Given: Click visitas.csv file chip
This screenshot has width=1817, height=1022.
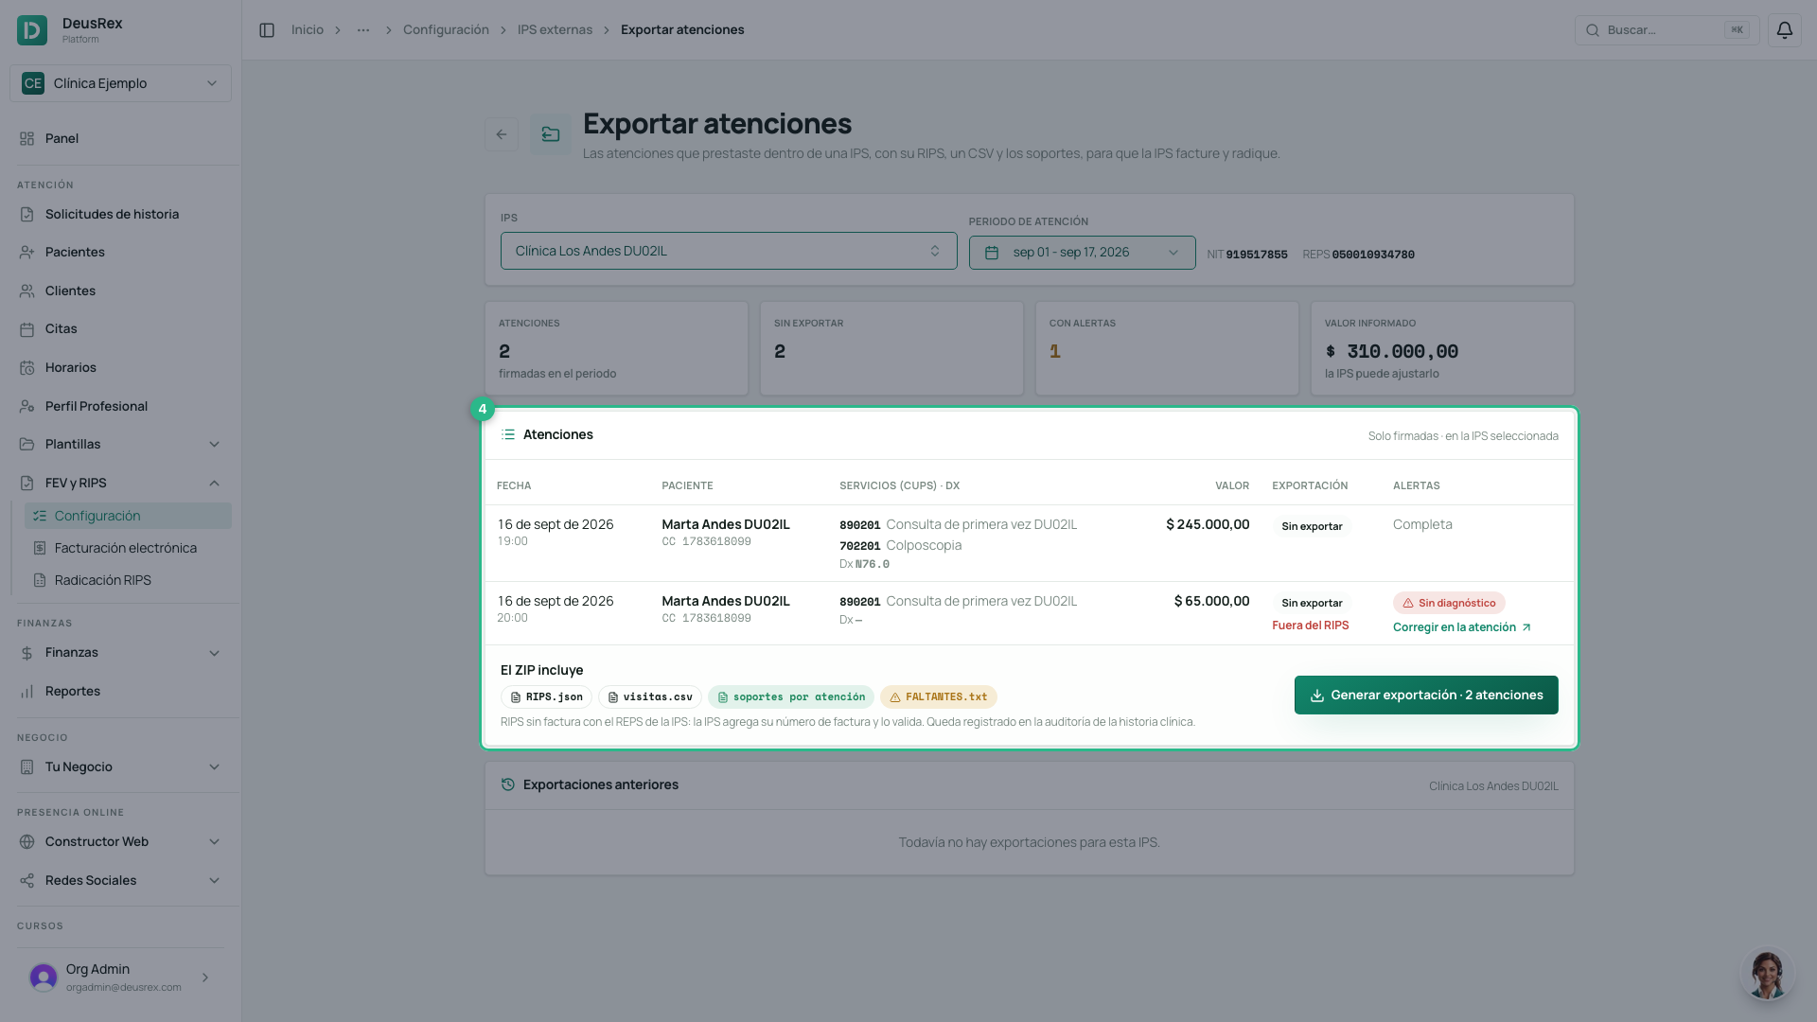Looking at the screenshot, I should (649, 696).
